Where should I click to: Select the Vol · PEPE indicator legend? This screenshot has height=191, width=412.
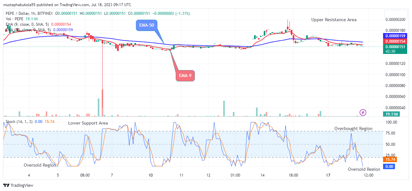tap(14, 19)
